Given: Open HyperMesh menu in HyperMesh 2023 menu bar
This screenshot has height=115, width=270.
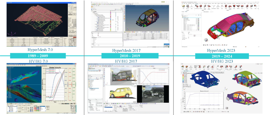Looking at the screenshot, I should [190, 3].
